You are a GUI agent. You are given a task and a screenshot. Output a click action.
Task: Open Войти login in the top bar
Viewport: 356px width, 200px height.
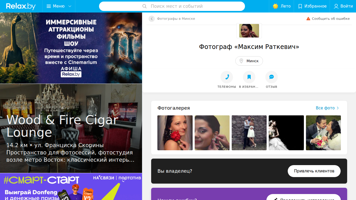[343, 6]
